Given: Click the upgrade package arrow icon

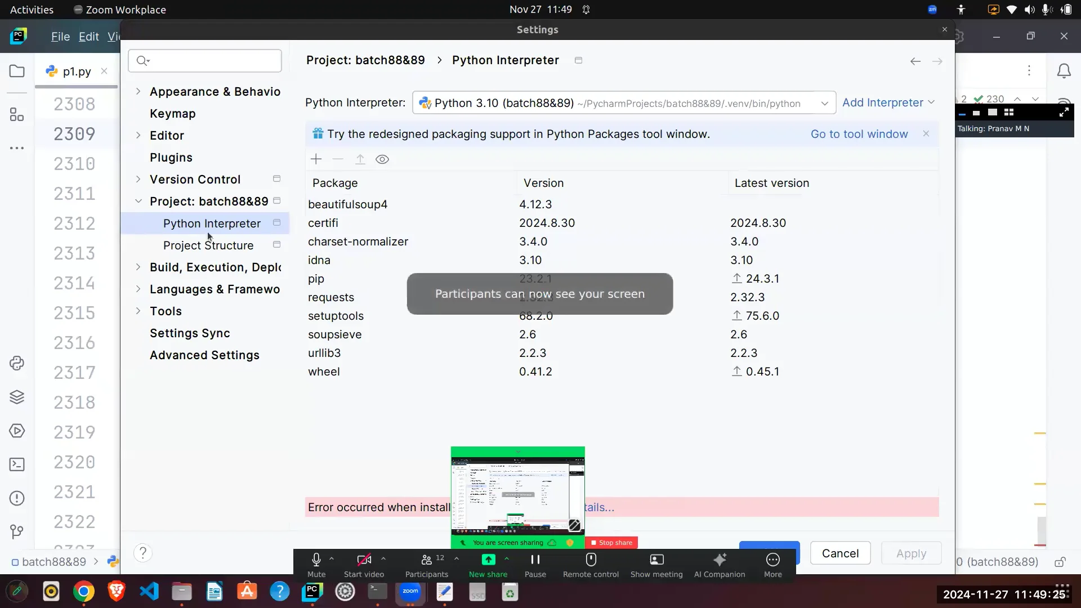Looking at the screenshot, I should tap(360, 159).
